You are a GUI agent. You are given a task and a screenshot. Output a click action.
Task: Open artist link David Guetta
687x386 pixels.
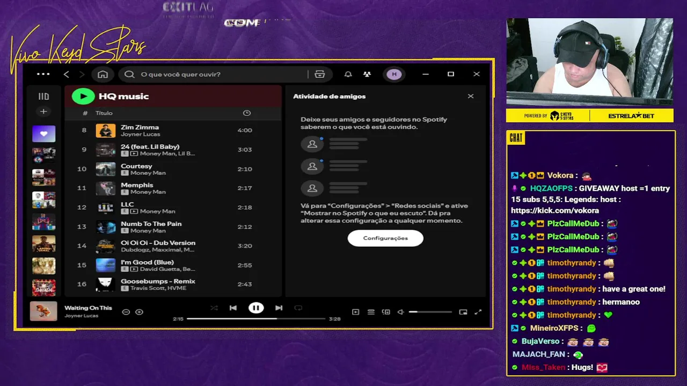[157, 269]
